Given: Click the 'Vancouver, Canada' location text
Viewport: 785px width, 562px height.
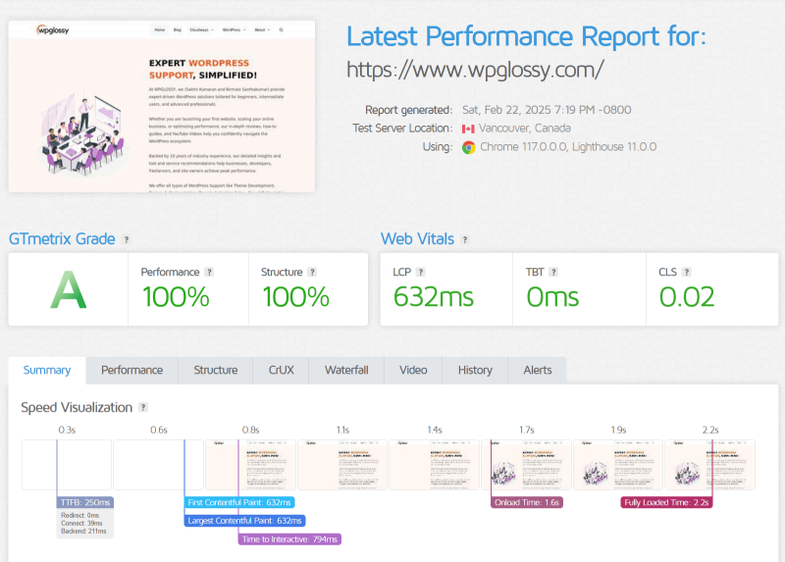Looking at the screenshot, I should (525, 128).
